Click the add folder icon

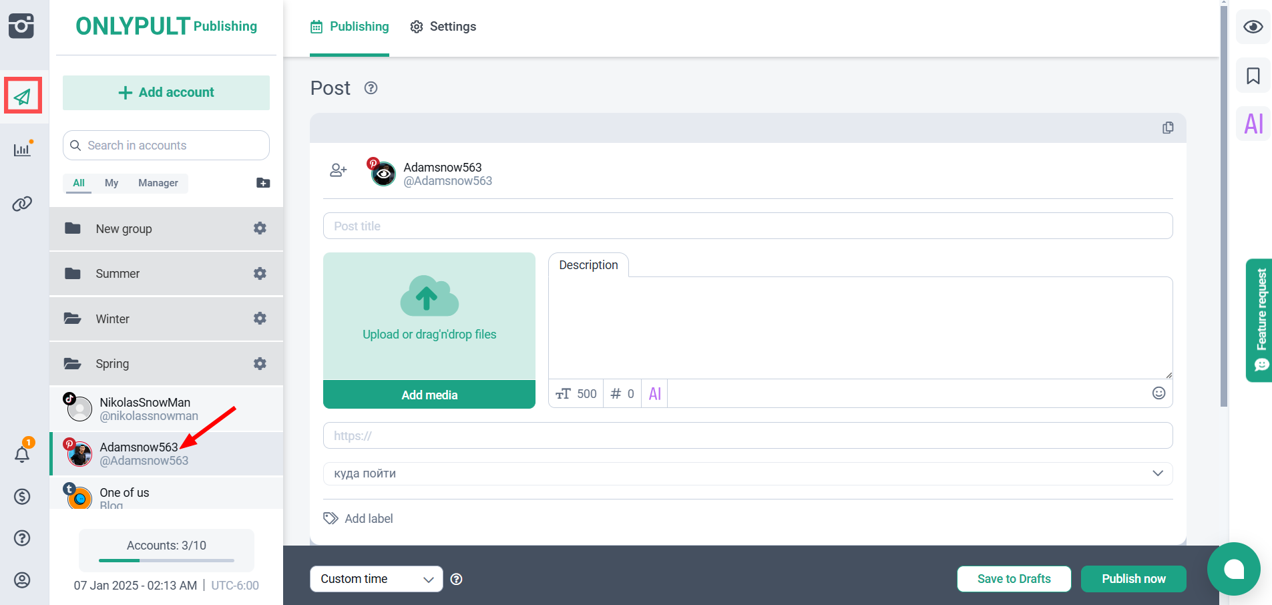(263, 183)
